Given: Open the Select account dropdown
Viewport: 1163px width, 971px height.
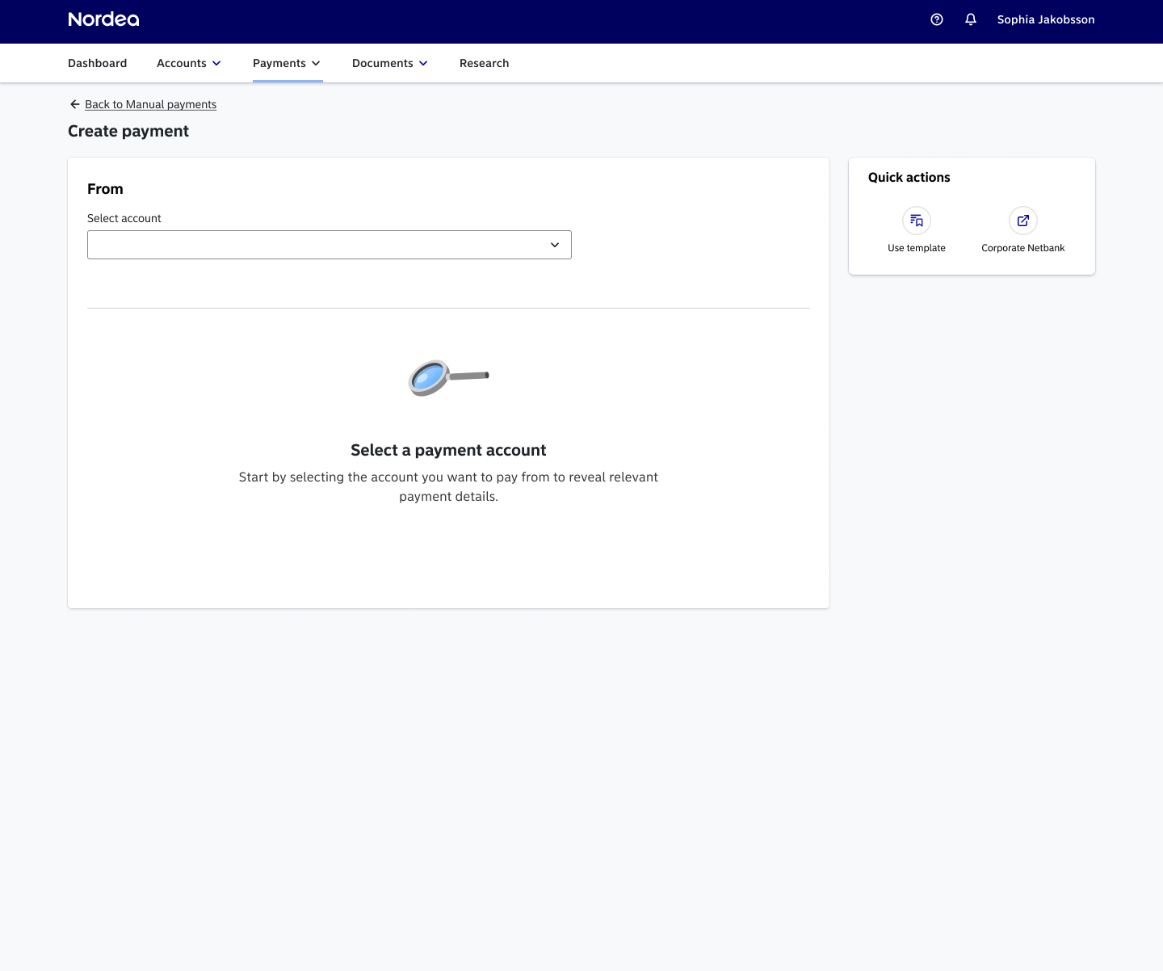Looking at the screenshot, I should (x=330, y=245).
